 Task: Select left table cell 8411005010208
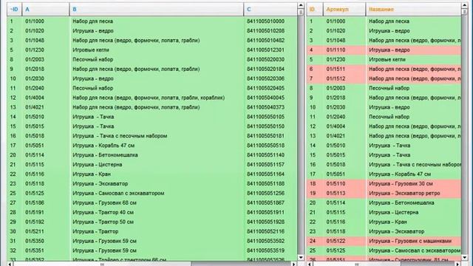pyautogui.click(x=265, y=31)
